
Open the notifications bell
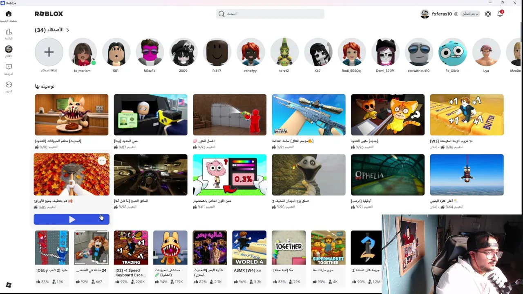point(500,14)
